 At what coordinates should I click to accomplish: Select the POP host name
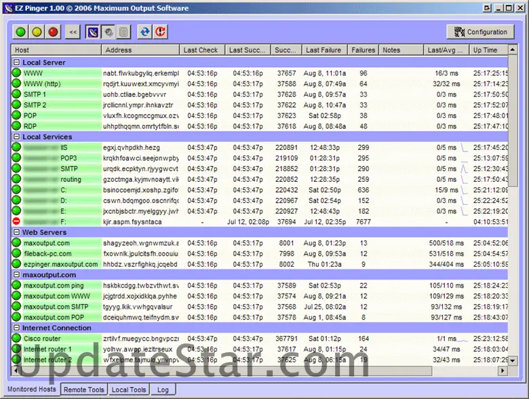pos(30,115)
